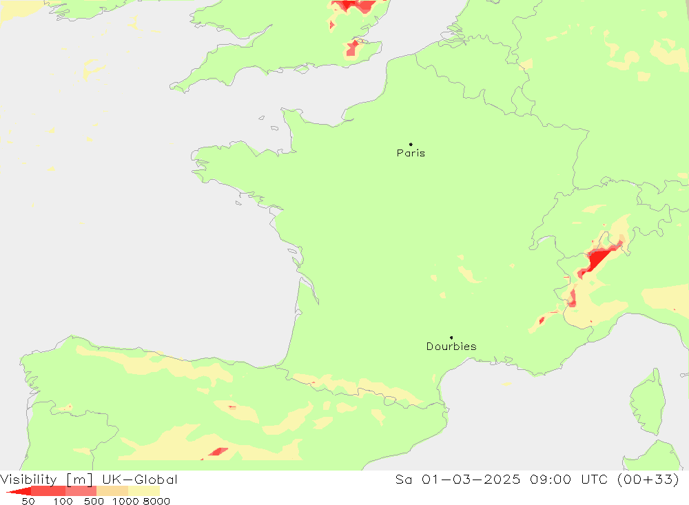This screenshot has width=689, height=505.
Task: Click the Dourbies location dot marker
Action: coord(451,338)
